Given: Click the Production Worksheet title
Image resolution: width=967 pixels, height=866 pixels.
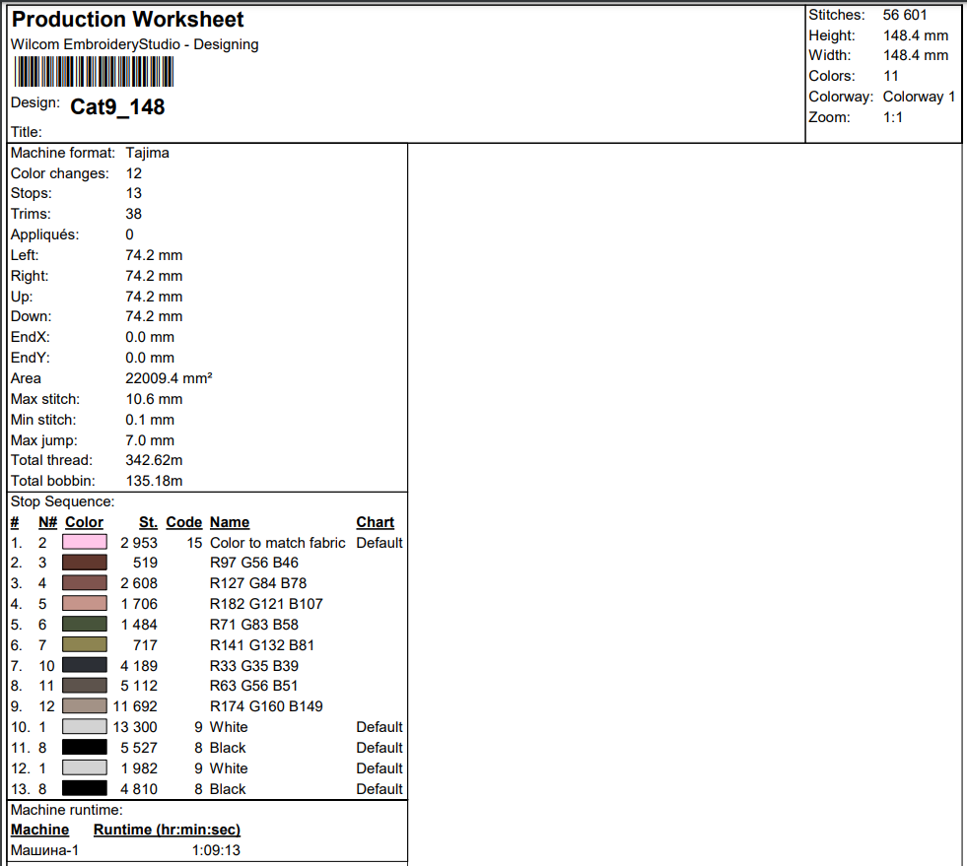Looking at the screenshot, I should click(x=128, y=19).
